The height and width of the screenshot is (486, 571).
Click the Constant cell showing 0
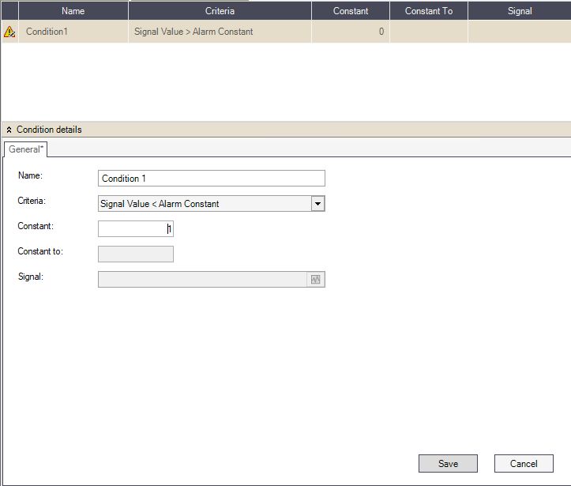point(350,32)
